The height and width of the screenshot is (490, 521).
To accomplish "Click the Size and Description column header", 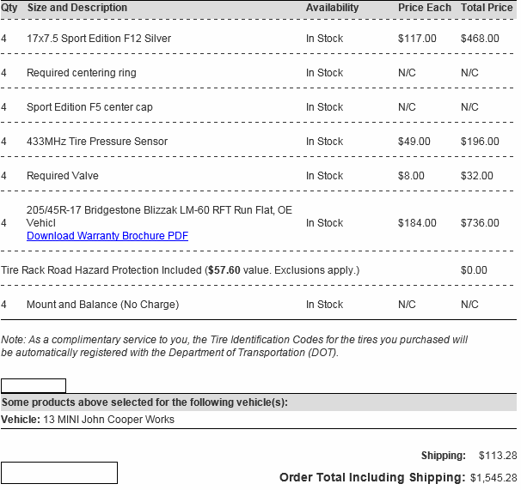I will pos(77,8).
